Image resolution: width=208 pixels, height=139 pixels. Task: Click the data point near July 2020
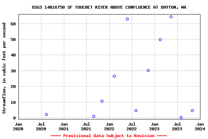coord(46,114)
